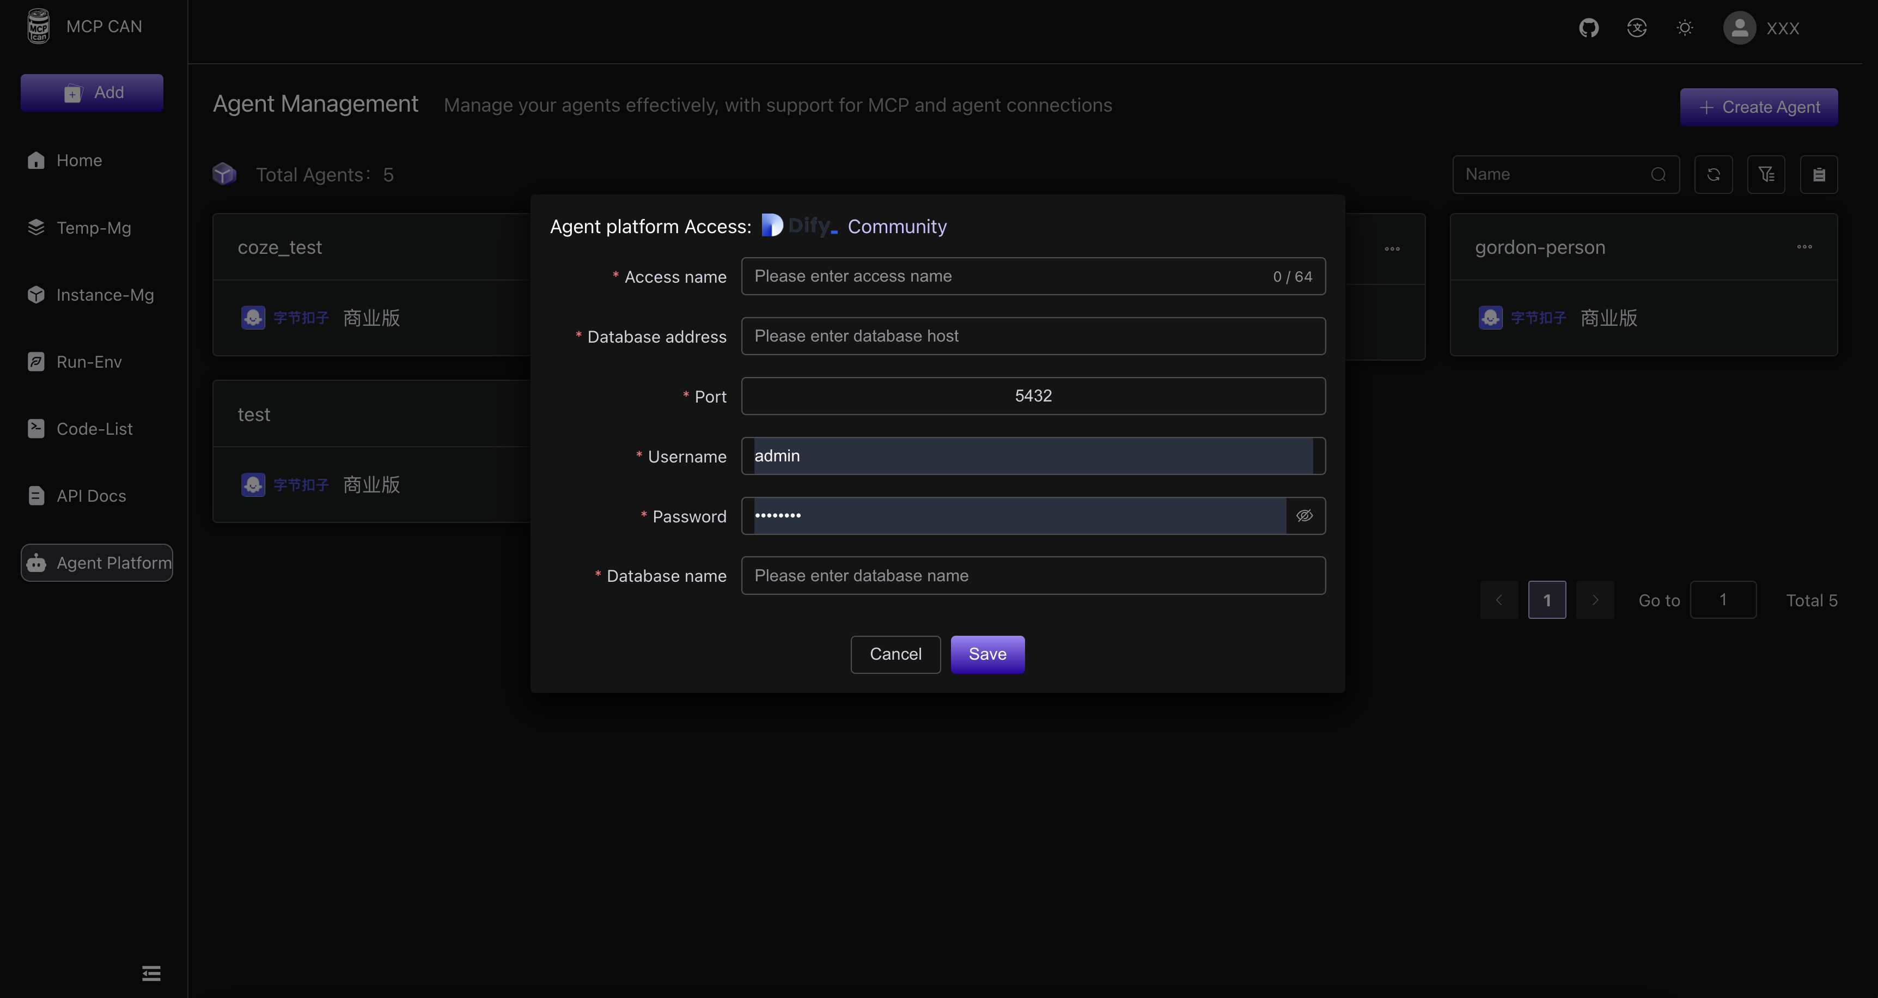Focus the Access name input field

(x=1006, y=276)
